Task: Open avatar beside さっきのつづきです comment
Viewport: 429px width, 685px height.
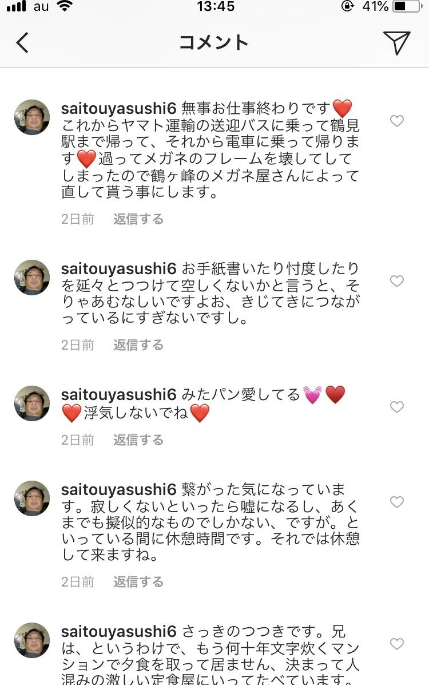Action: (32, 640)
